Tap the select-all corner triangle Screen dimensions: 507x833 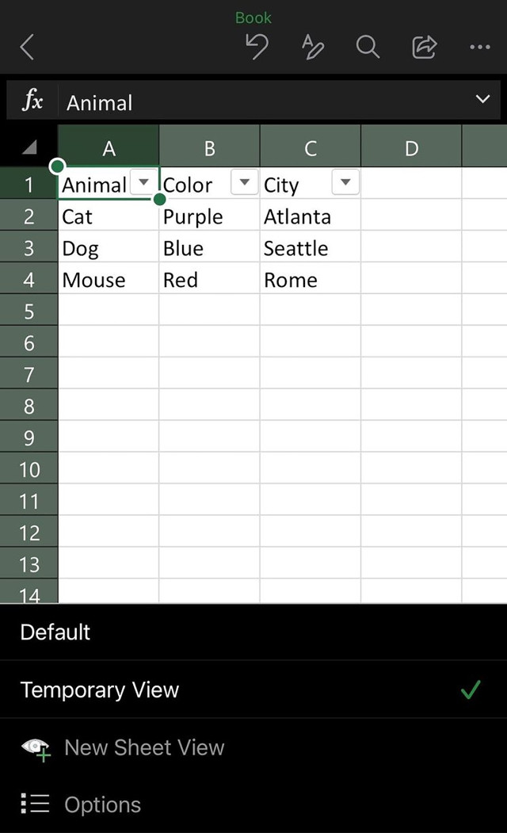pos(29,147)
